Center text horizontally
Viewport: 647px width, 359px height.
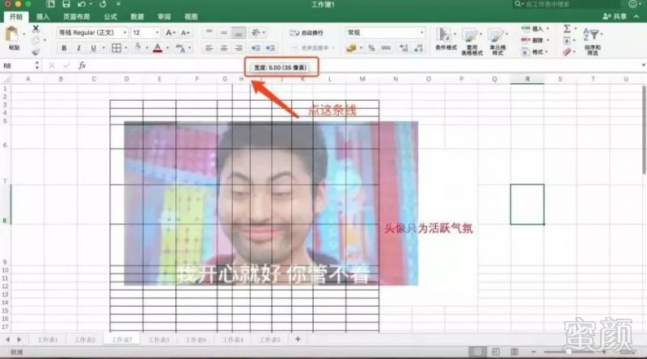pyautogui.click(x=224, y=48)
